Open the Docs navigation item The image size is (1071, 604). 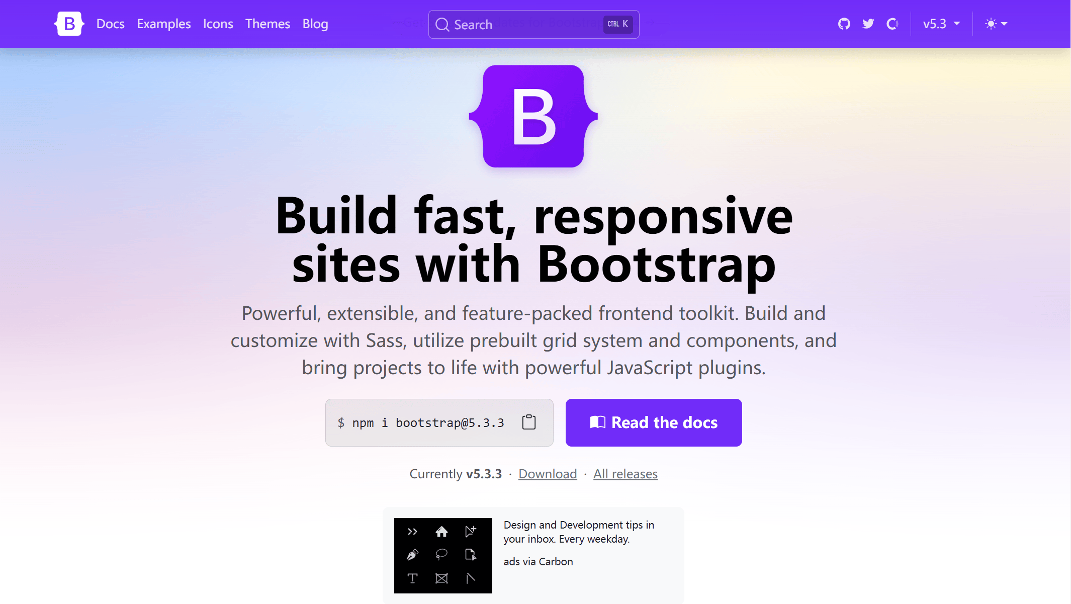pos(110,24)
